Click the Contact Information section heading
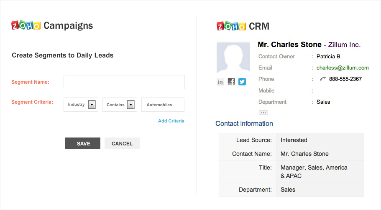381x210 pixels. (x=244, y=123)
